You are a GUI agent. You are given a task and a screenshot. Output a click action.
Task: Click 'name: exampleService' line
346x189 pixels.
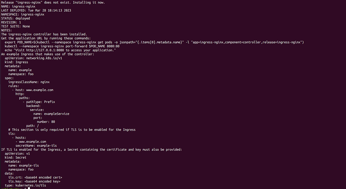coord(51,114)
